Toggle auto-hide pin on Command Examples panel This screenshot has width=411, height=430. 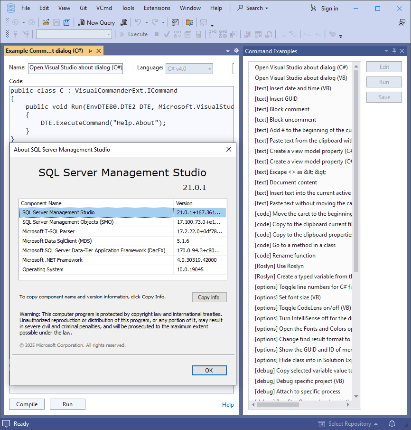coord(394,51)
